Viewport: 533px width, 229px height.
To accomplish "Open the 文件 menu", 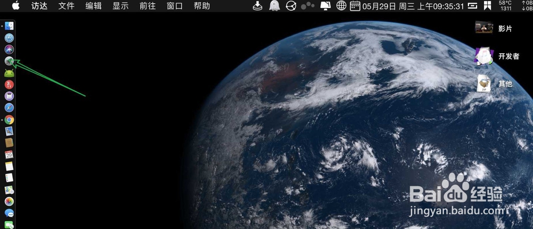I will 66,6.
